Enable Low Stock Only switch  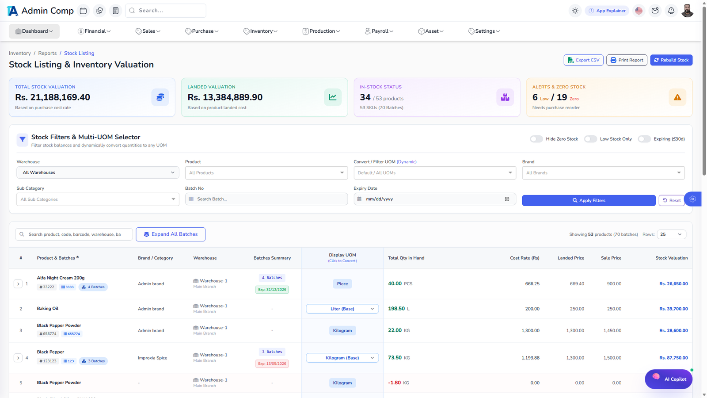click(x=590, y=139)
